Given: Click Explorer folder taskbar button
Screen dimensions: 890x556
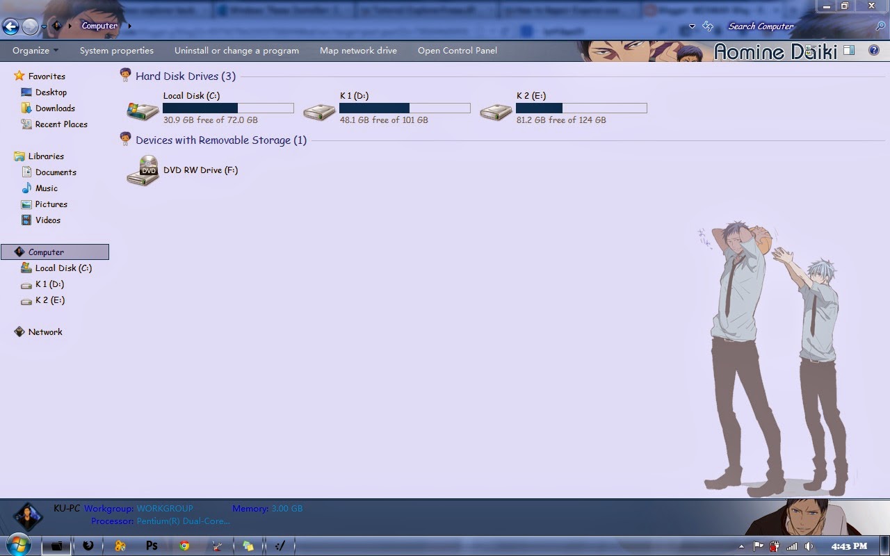Looking at the screenshot, I should point(57,546).
